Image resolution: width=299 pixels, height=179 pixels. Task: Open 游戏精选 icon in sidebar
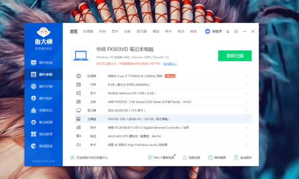pyautogui.click(x=34, y=146)
